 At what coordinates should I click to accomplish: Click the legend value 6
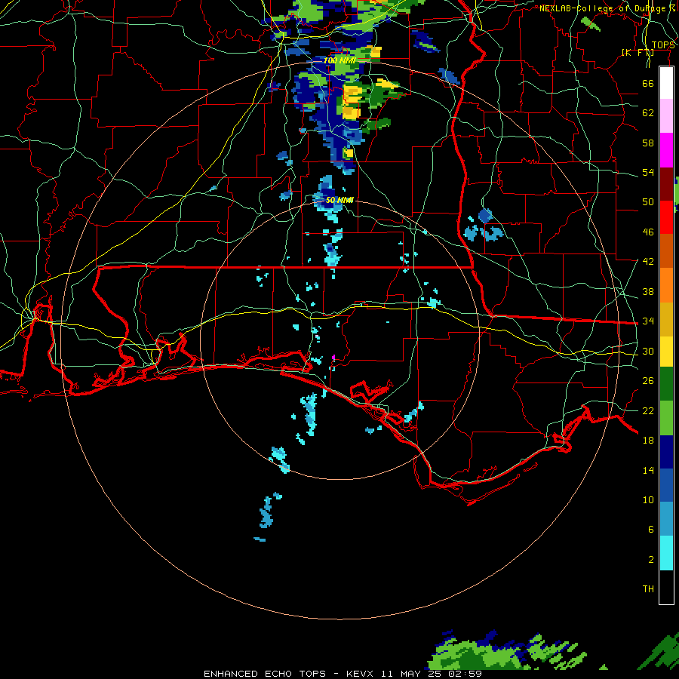tap(651, 530)
